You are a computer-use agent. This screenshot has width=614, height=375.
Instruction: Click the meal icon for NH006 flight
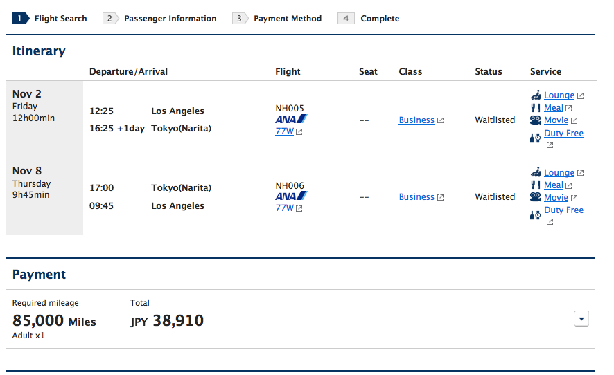(x=536, y=185)
